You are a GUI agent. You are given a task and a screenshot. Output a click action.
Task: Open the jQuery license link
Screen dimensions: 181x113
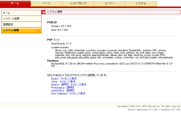coord(69,79)
